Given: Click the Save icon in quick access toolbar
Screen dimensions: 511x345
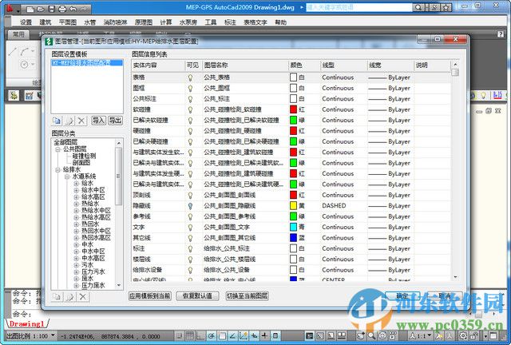Looking at the screenshot, I should (x=51, y=9).
